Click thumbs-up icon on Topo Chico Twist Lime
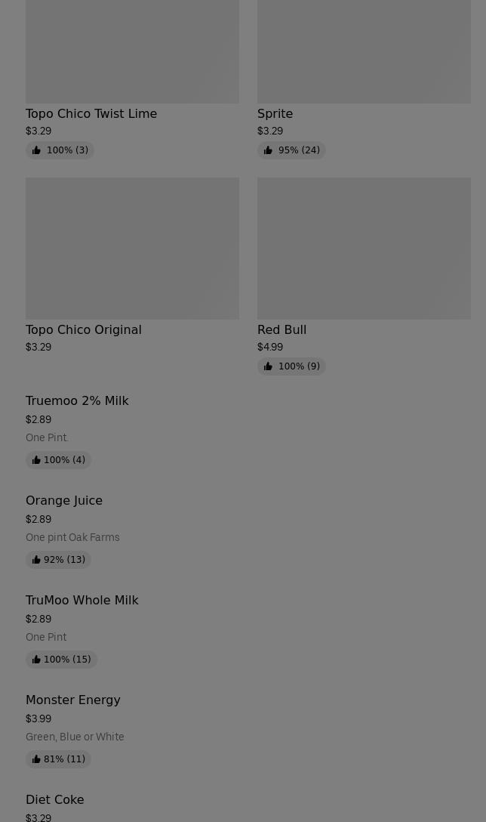This screenshot has height=822, width=486. point(36,150)
